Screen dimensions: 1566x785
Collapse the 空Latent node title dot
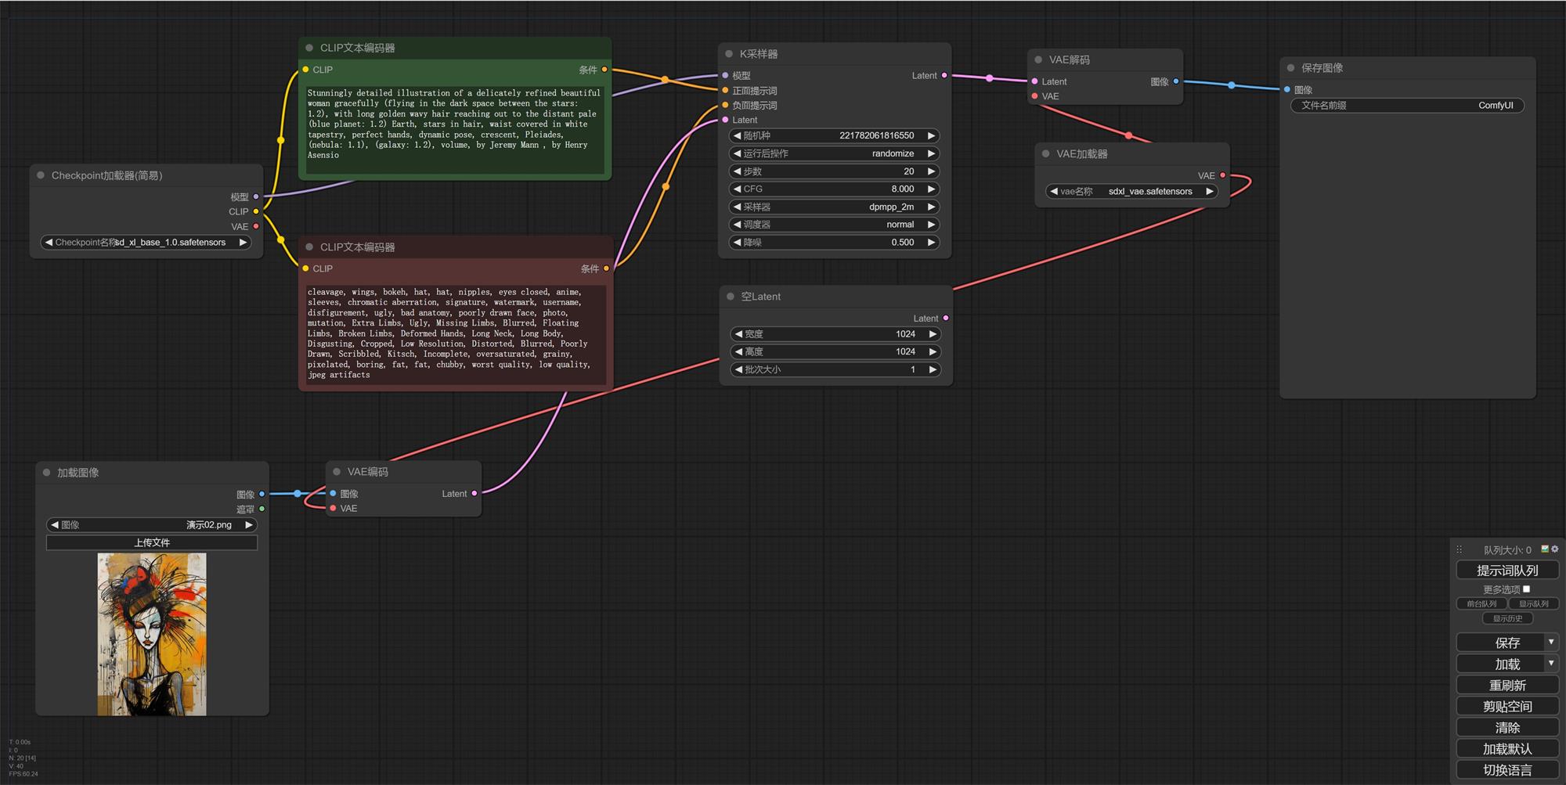click(731, 297)
